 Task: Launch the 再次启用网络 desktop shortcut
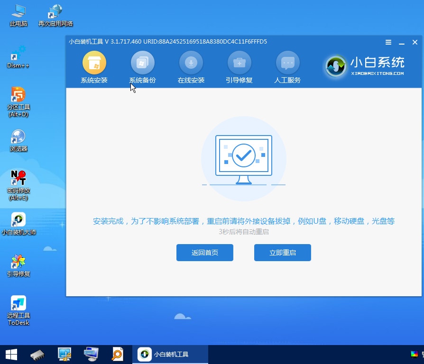click(55, 14)
